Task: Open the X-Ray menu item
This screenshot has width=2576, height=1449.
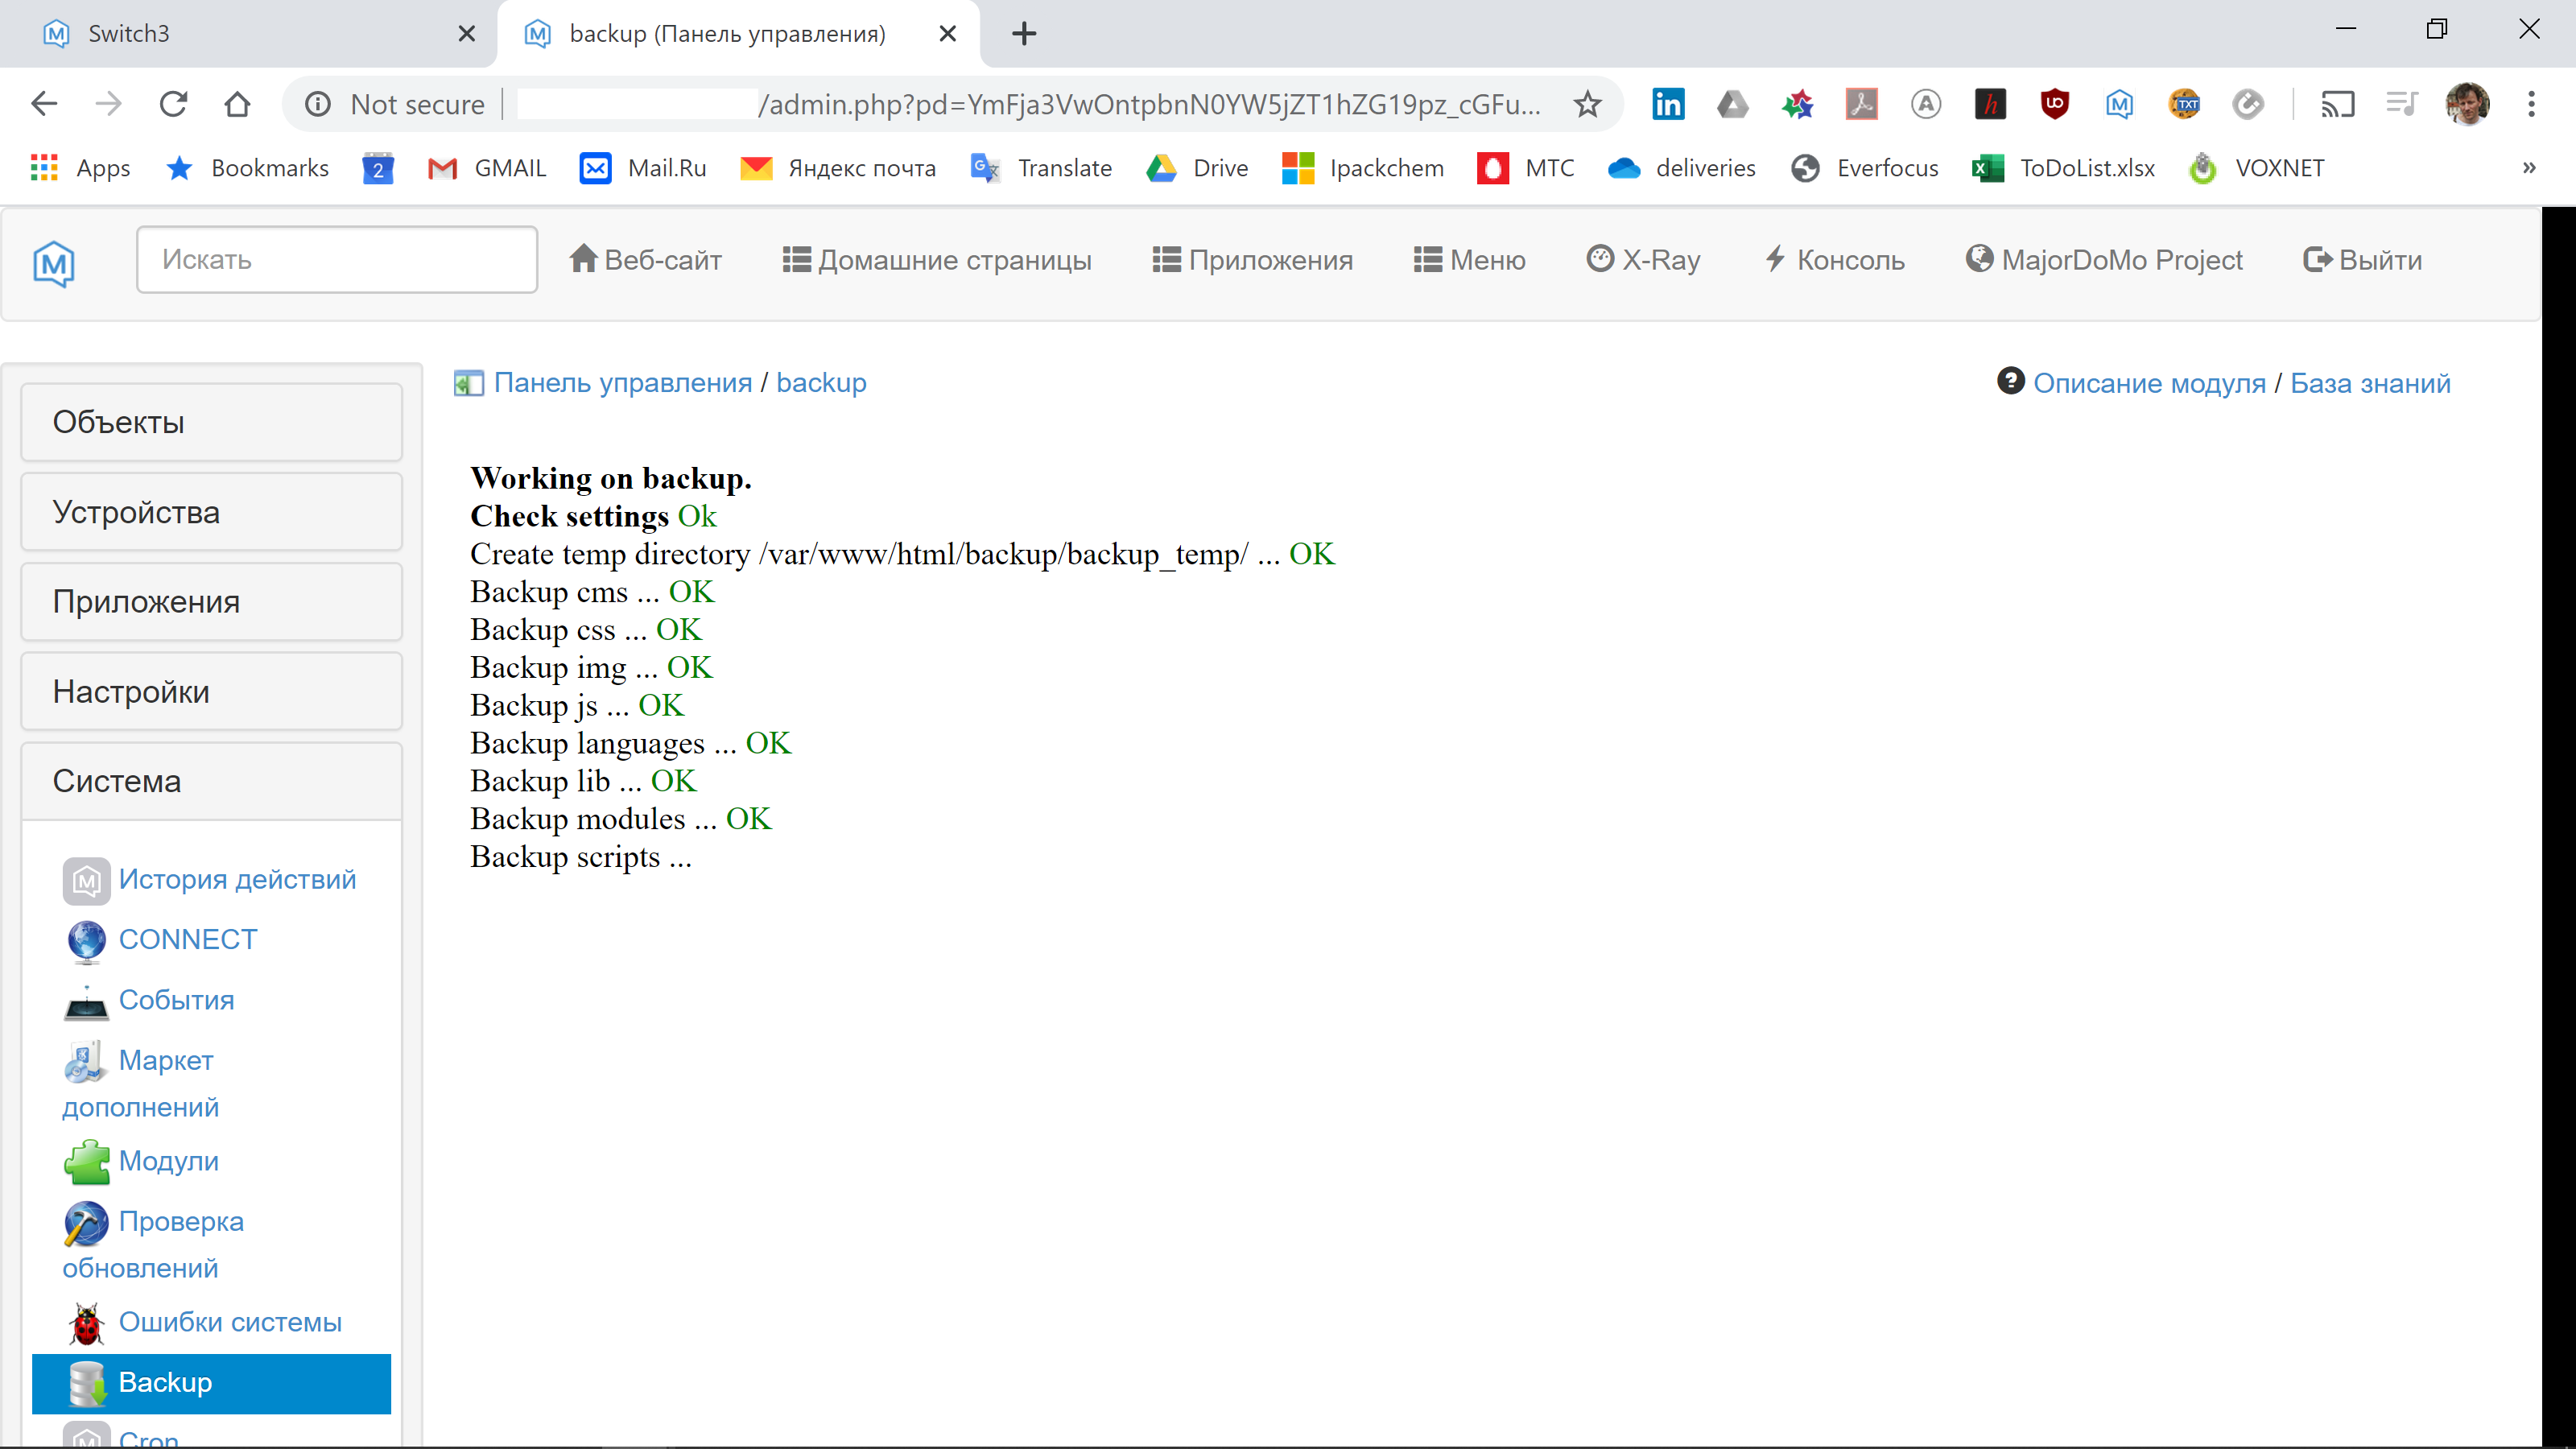Action: pyautogui.click(x=1643, y=260)
